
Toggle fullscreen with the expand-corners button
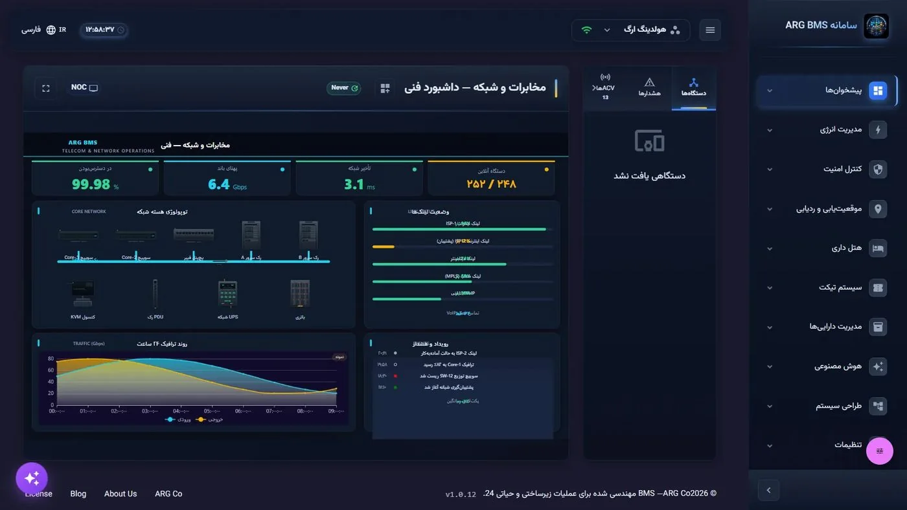[x=46, y=88]
